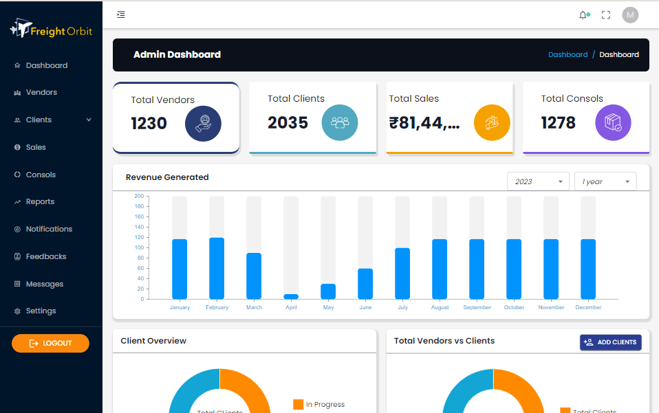Open the notification bell in header
Image resolution: width=659 pixels, height=413 pixels.
point(583,15)
